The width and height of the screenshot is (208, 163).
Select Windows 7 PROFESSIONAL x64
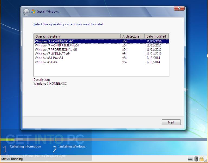tap(102, 50)
